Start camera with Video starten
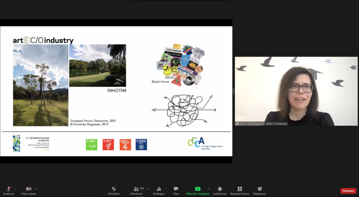 29,189
